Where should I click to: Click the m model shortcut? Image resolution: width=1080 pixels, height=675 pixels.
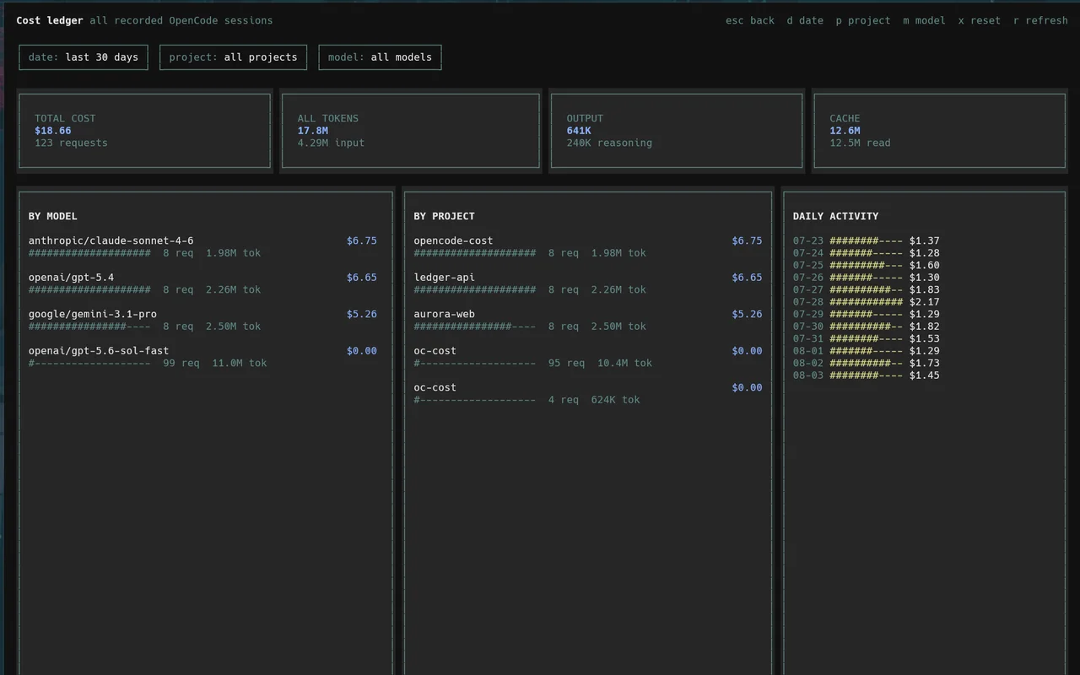pyautogui.click(x=924, y=20)
